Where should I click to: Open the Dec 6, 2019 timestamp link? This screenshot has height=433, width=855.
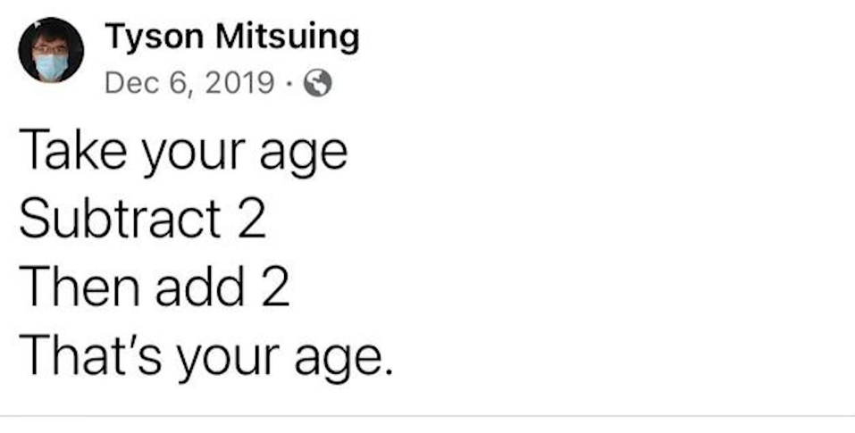coord(189,83)
